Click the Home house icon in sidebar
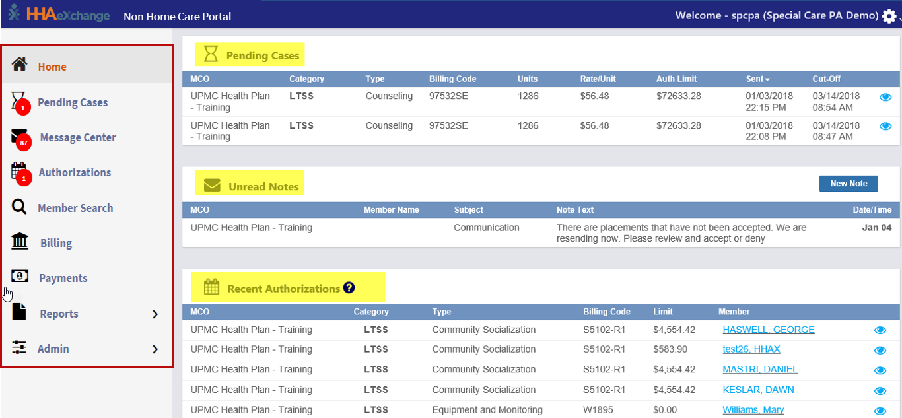Image resolution: width=902 pixels, height=418 pixels. tap(20, 65)
